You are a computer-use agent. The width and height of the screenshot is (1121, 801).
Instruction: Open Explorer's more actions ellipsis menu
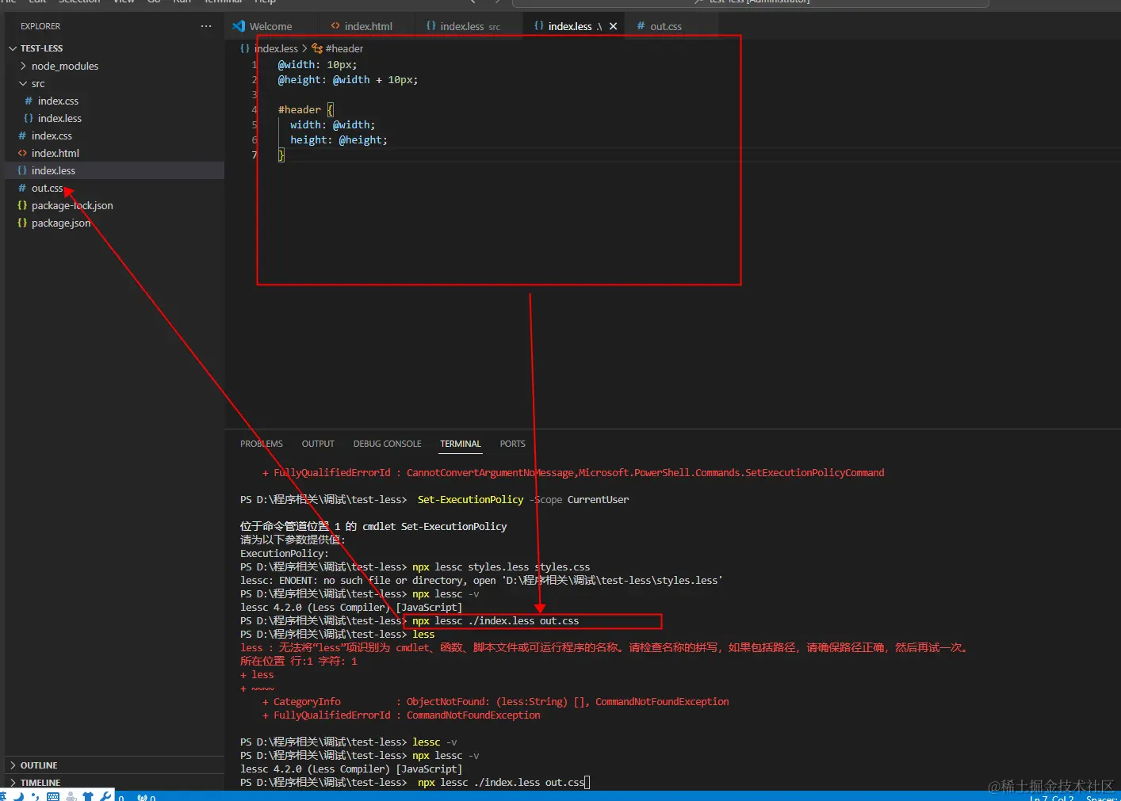[x=206, y=26]
